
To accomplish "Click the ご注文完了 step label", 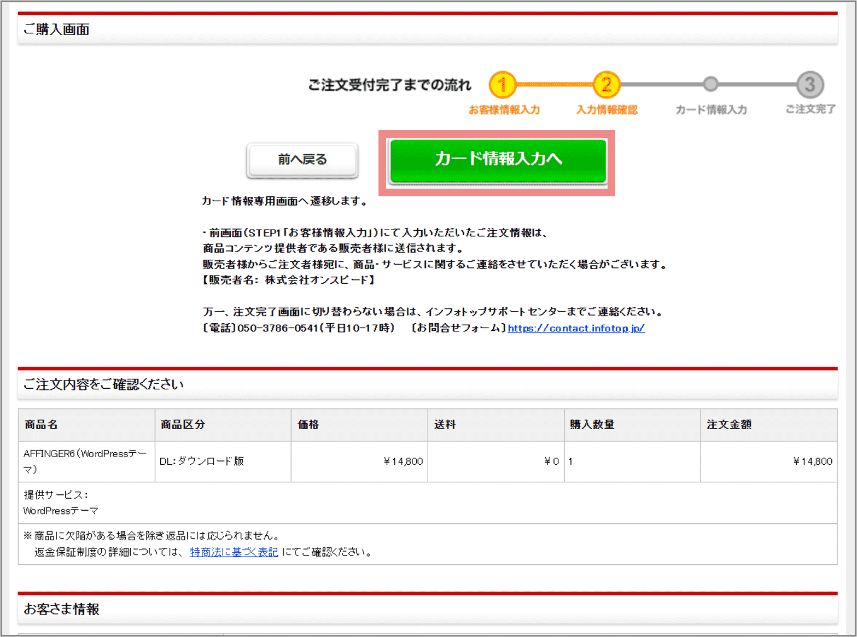I will click(x=810, y=109).
